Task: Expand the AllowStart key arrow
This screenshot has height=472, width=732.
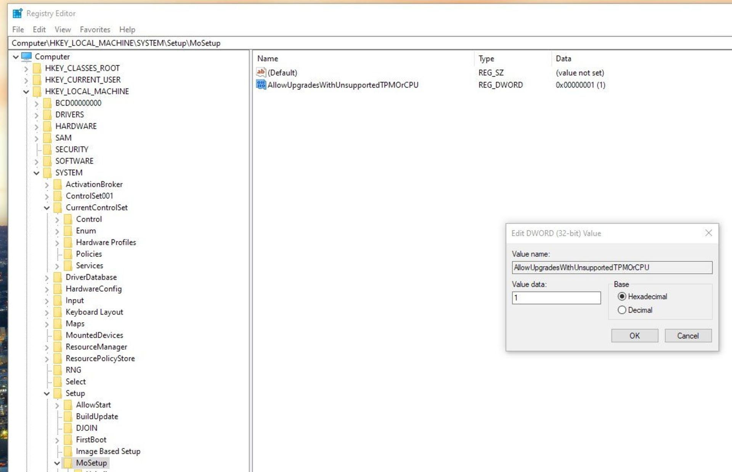Action: tap(57, 406)
